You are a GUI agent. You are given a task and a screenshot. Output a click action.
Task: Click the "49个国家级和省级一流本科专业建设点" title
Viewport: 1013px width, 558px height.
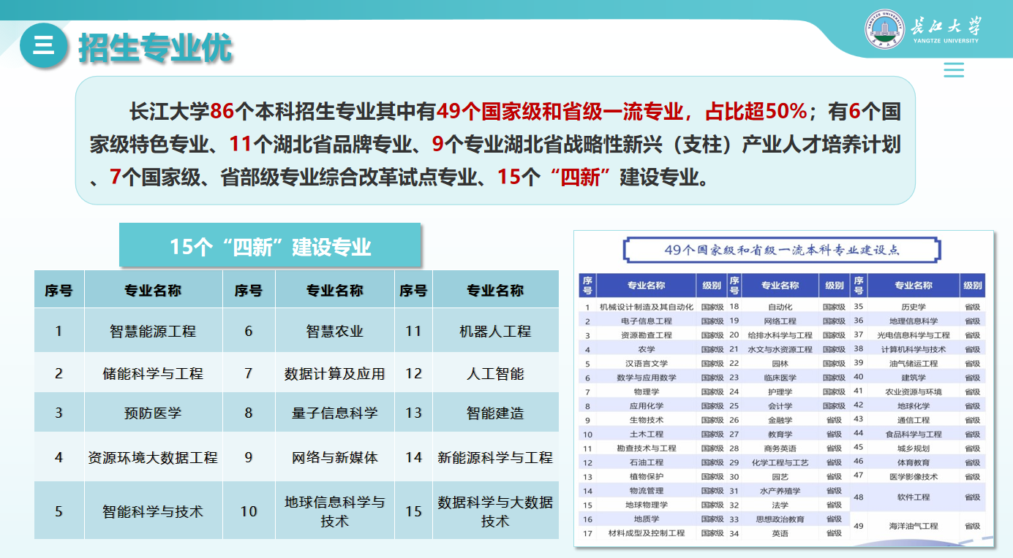(781, 250)
